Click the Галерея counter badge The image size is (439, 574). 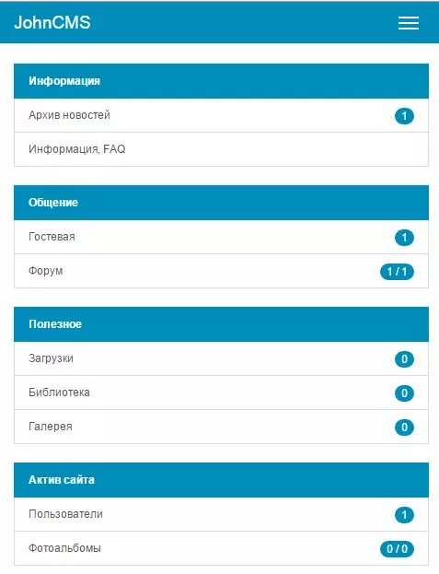click(404, 428)
